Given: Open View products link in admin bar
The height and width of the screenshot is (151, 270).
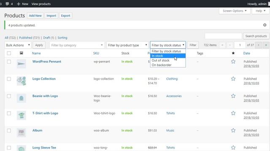Looking at the screenshot, I should pos(41,4).
